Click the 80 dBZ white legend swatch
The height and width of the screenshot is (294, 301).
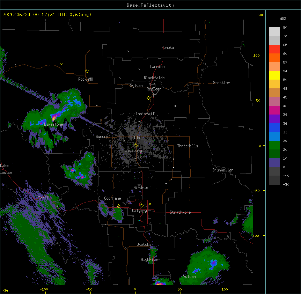coord(274,31)
